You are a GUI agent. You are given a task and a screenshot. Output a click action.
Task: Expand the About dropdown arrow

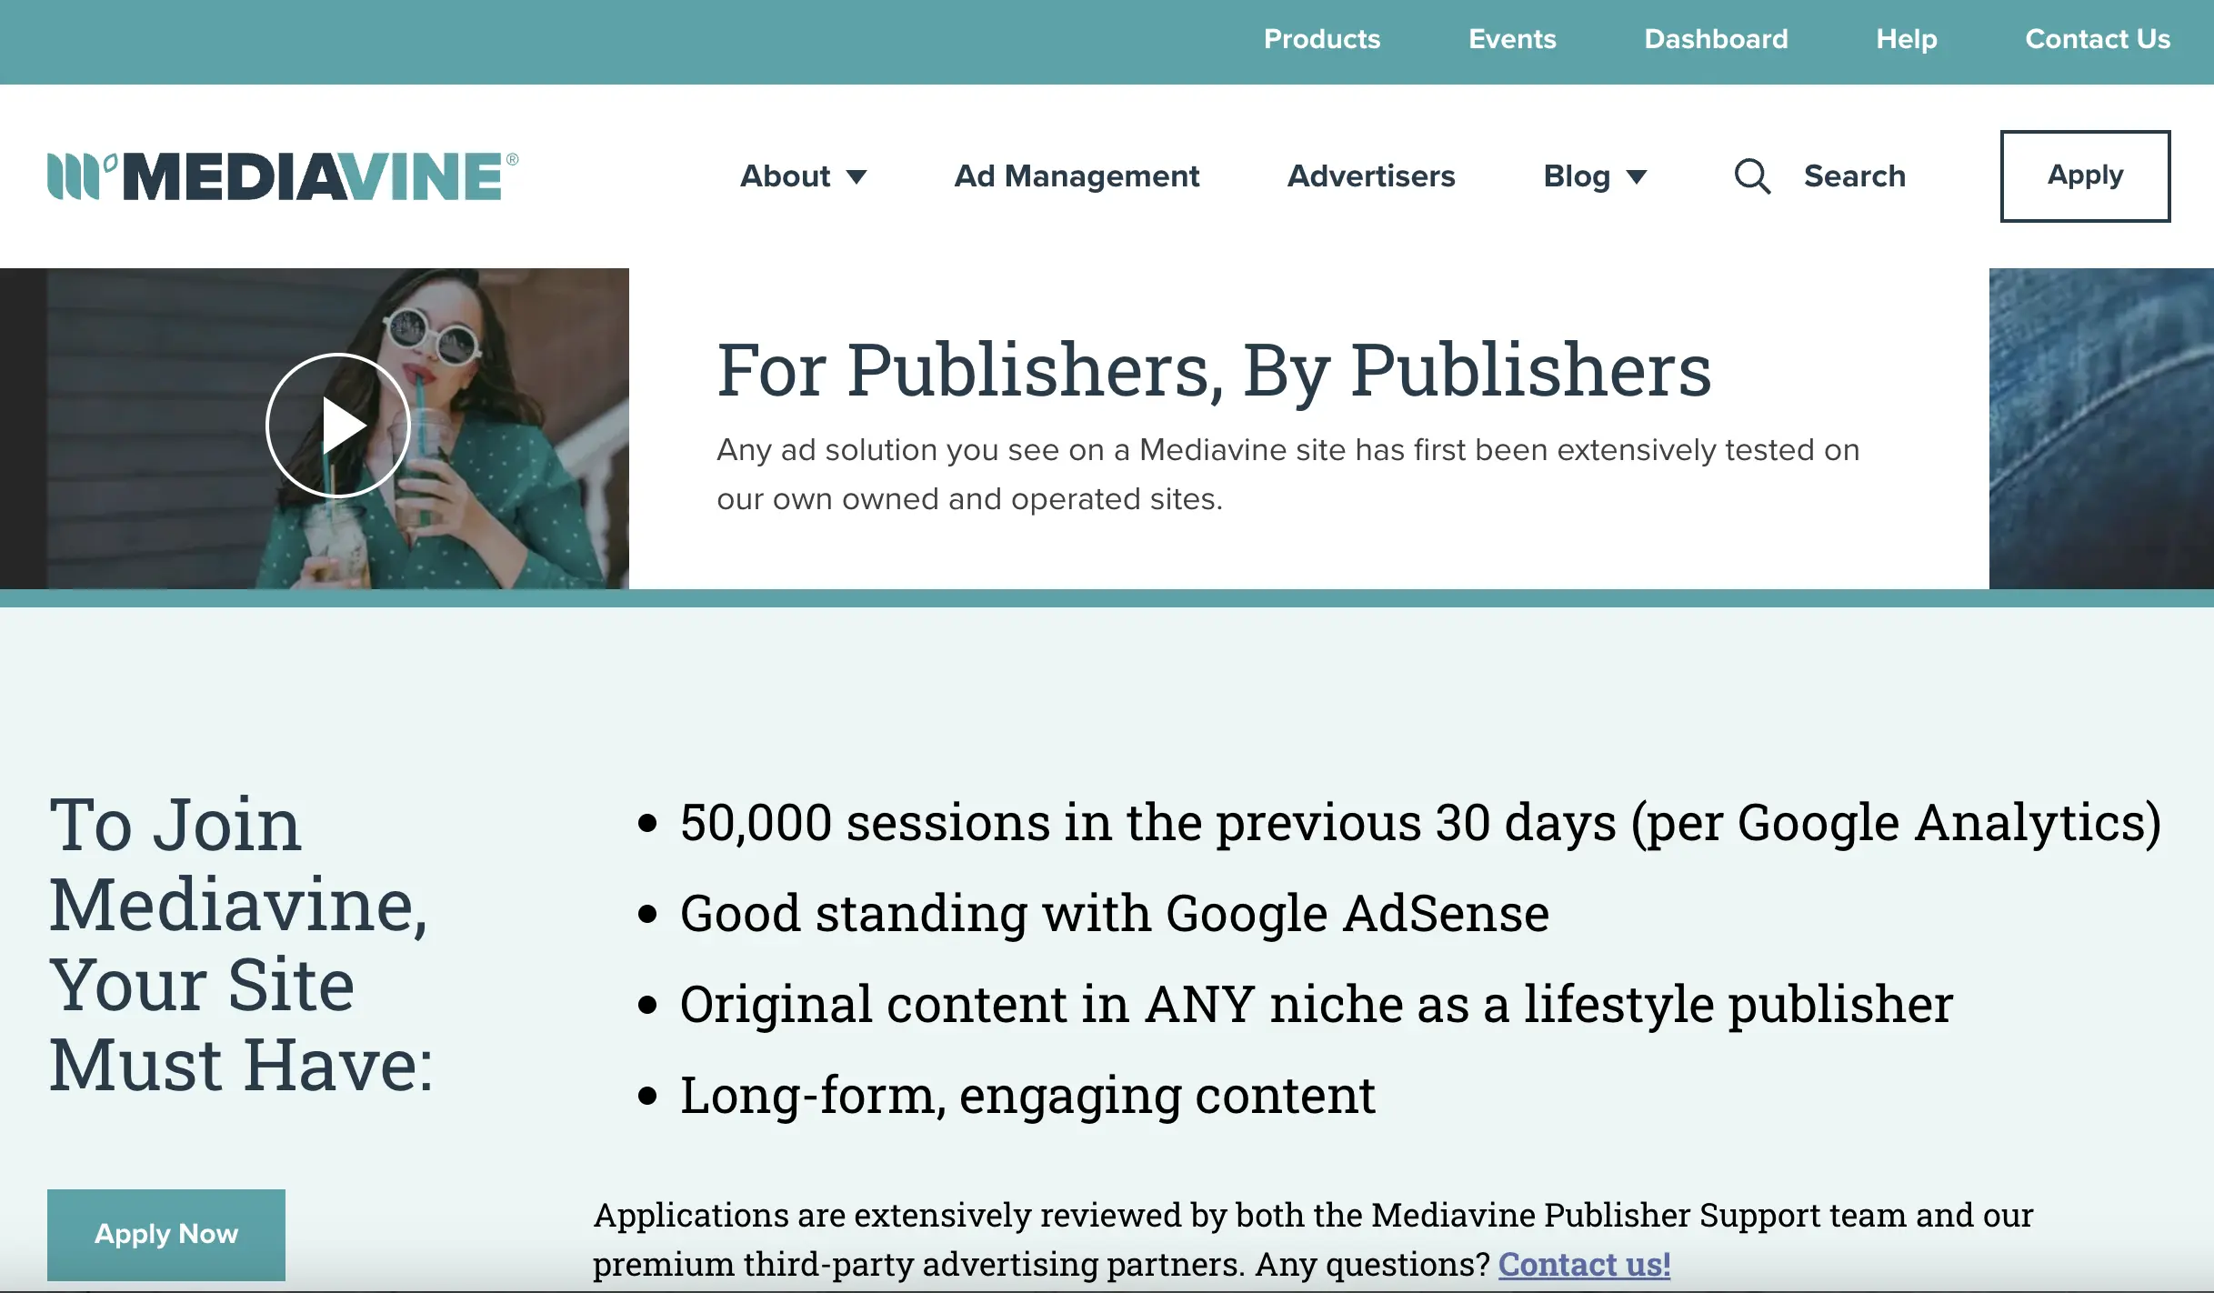pos(857,176)
